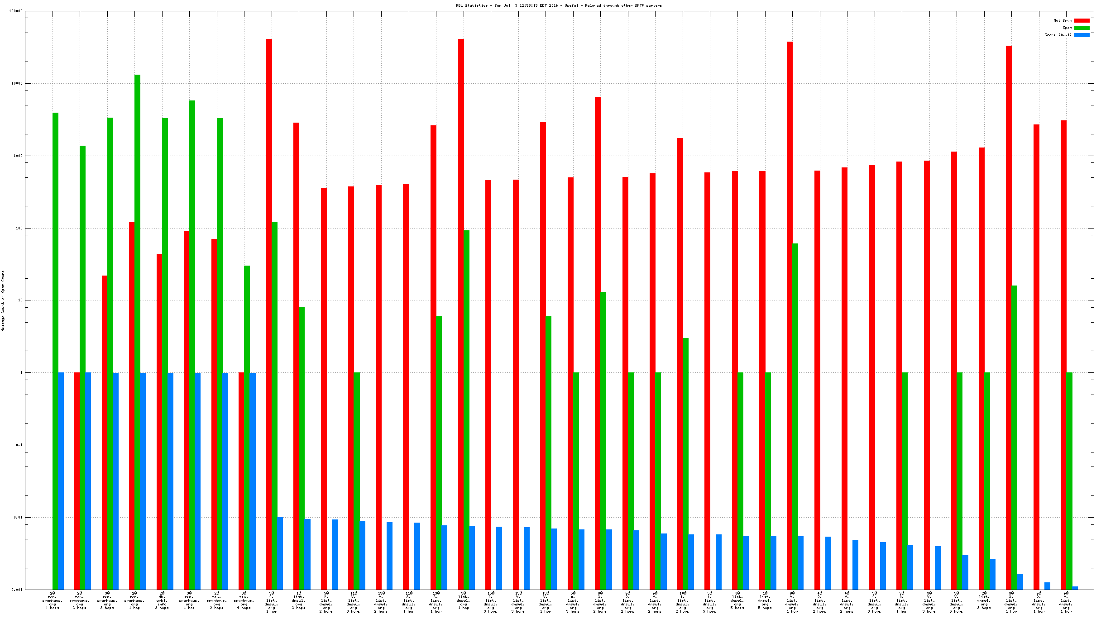Click the 0@ list.dnswl.org 5 hops label
The height and width of the screenshot is (619, 1101).
tap(737, 600)
